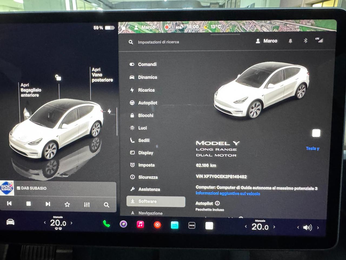Open the app launcher ellipsis icon
The image size is (346, 260).
[192, 225]
